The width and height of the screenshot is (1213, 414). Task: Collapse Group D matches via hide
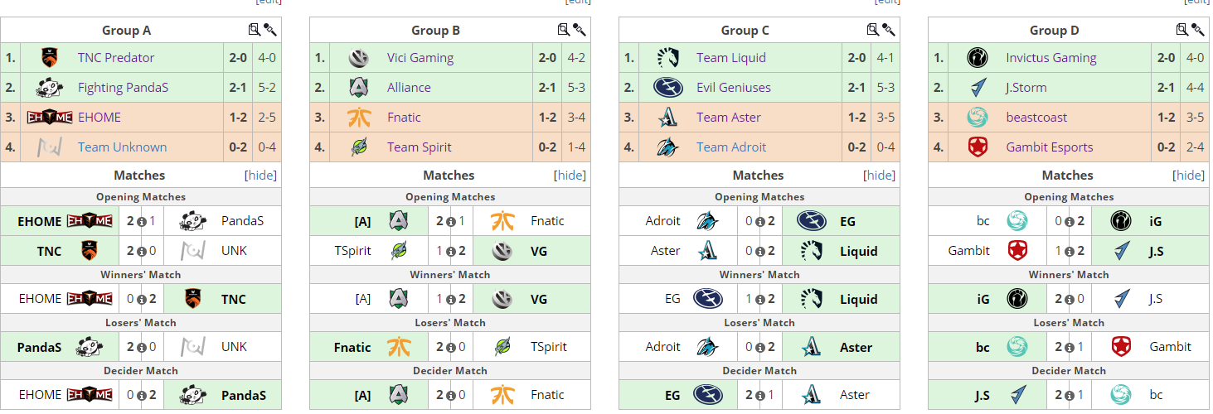click(x=1188, y=176)
